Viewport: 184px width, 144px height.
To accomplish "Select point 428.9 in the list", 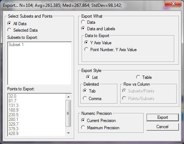I will 37,134.
